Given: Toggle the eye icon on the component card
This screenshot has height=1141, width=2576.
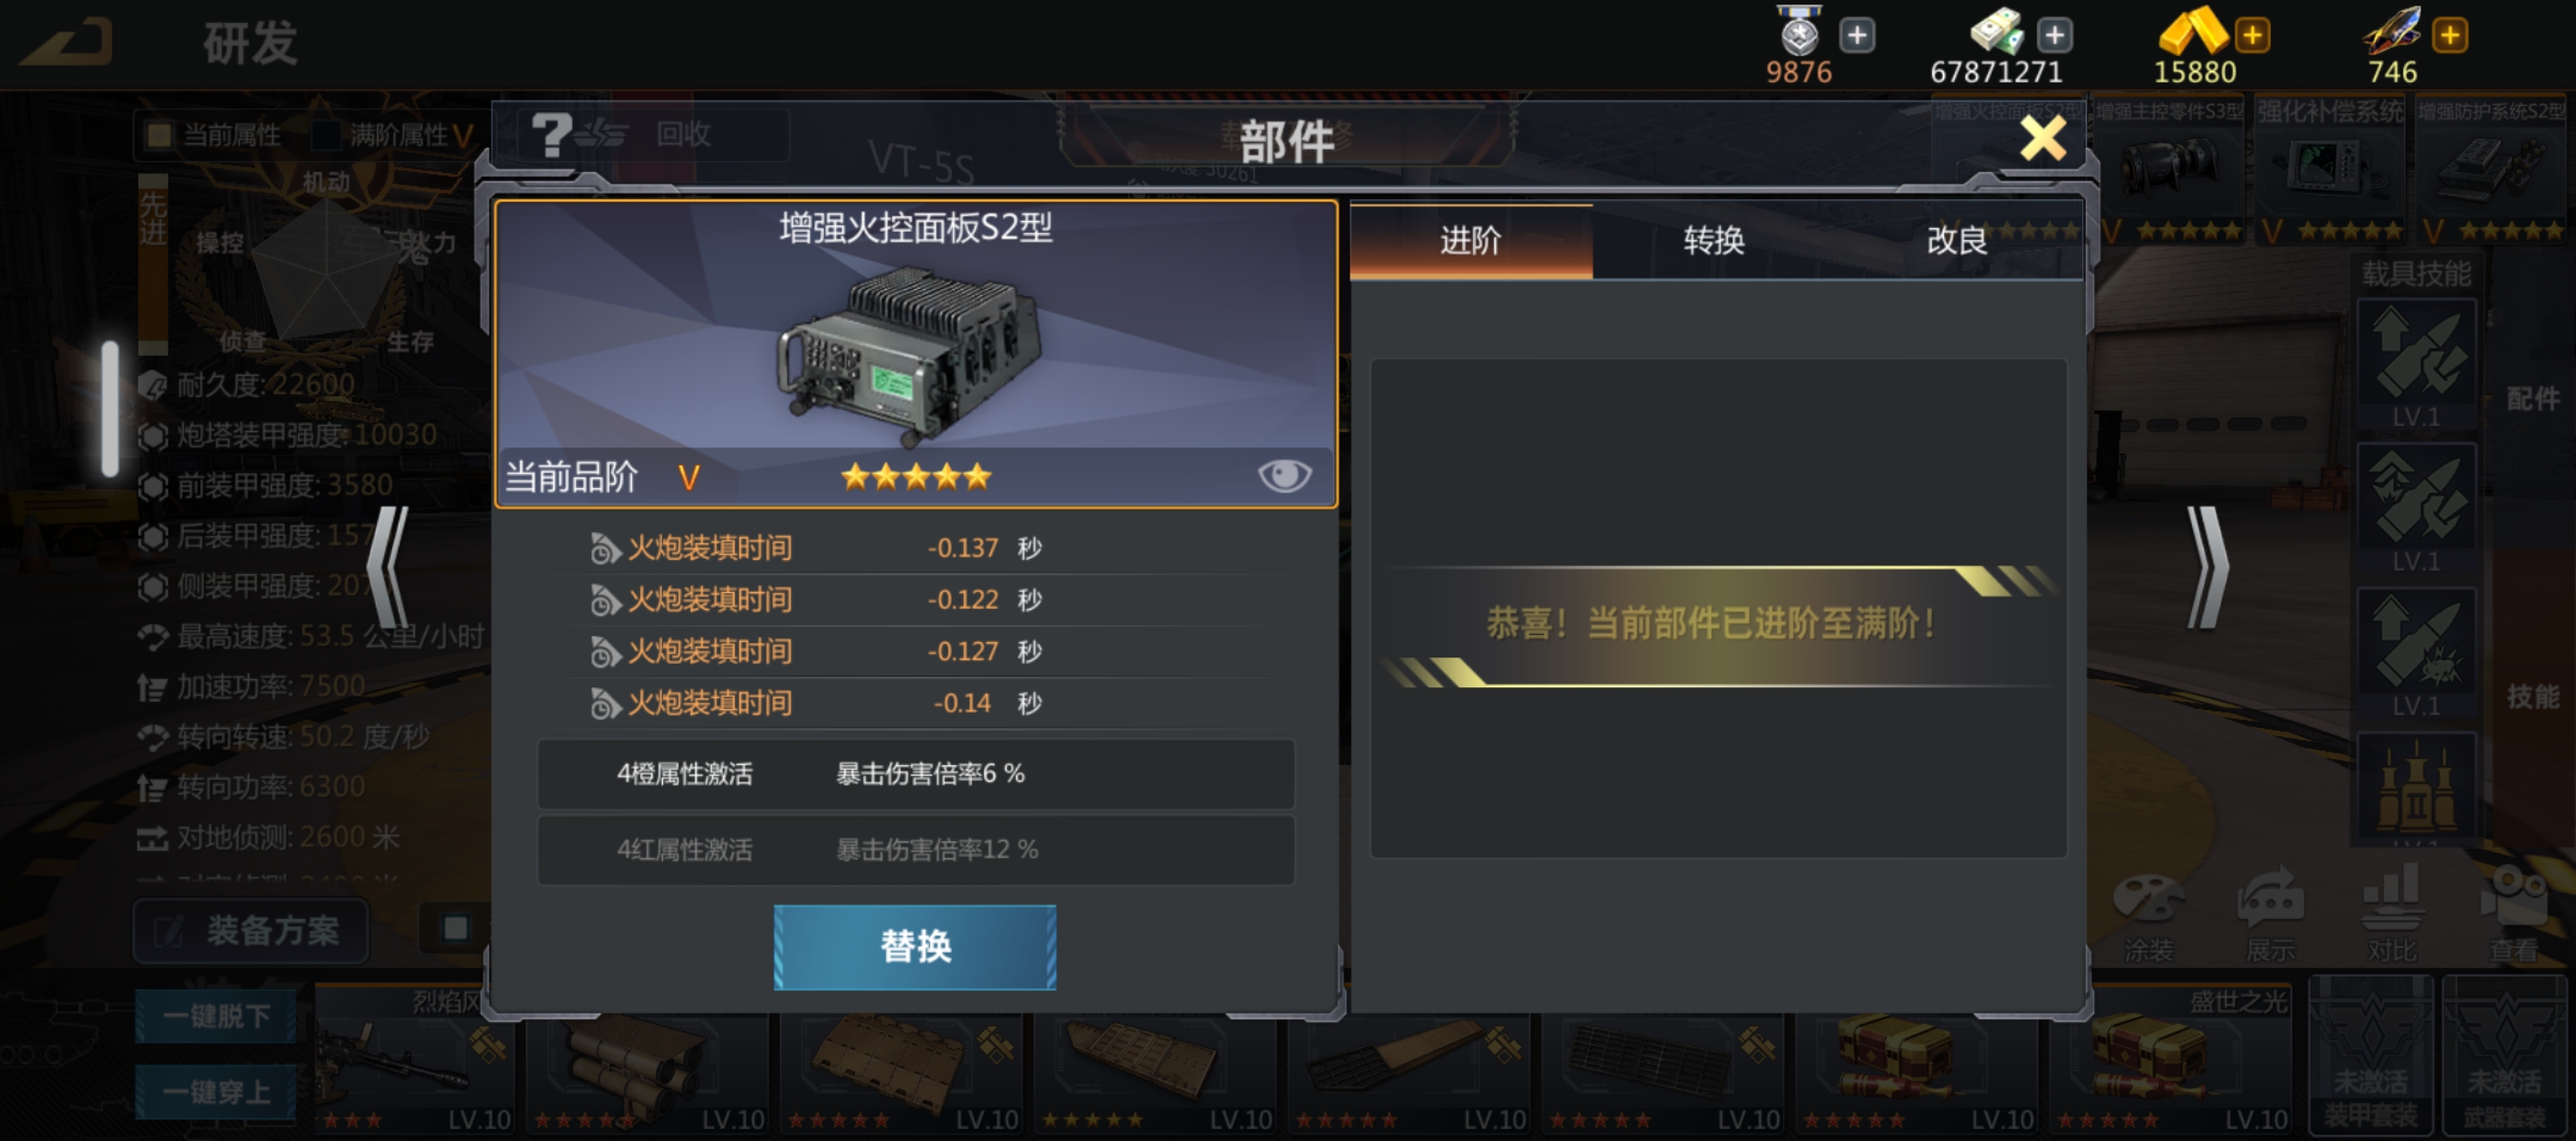Looking at the screenshot, I should click(x=1284, y=476).
